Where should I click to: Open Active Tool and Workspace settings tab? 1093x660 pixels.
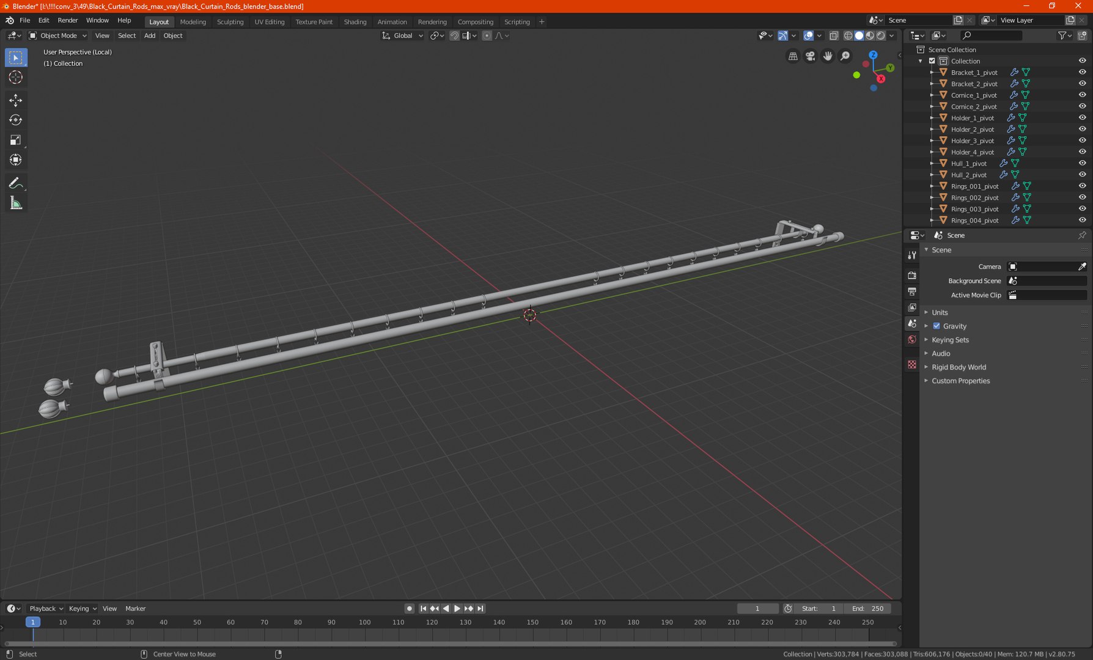[x=912, y=255]
